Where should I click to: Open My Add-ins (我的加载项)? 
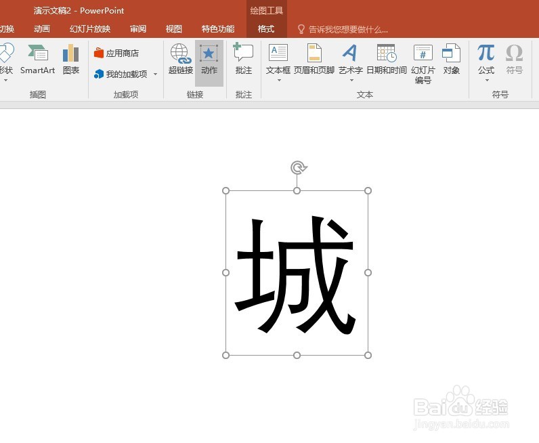(x=121, y=74)
